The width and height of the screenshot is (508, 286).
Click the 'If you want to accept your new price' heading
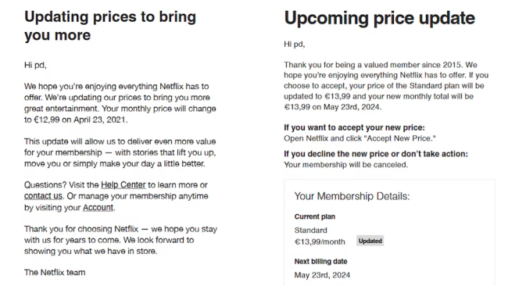[354, 127]
